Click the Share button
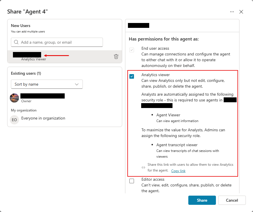 tap(202, 200)
